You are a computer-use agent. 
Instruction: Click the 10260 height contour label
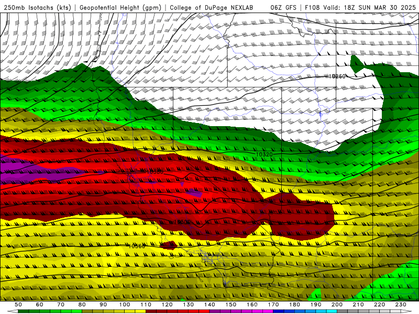coord(337,76)
